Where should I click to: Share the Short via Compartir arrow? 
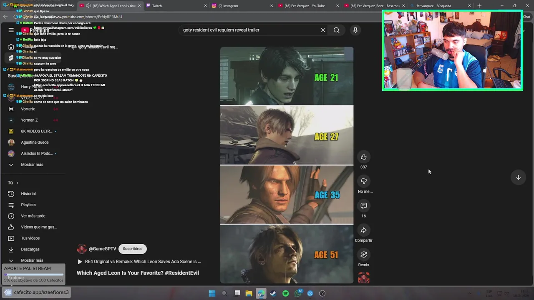(364, 230)
